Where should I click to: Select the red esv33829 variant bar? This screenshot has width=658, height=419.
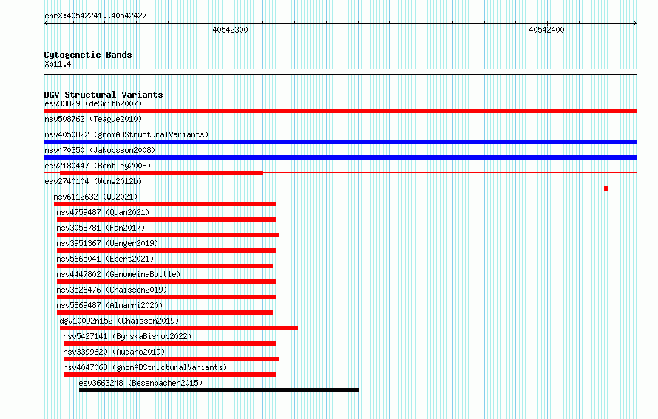(340, 111)
